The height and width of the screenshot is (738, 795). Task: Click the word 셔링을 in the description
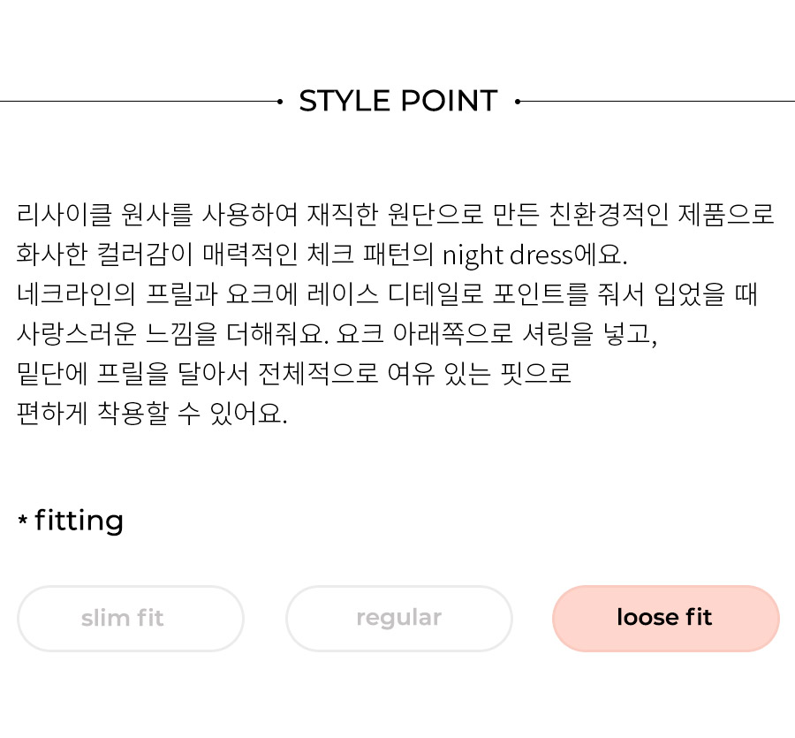(557, 334)
